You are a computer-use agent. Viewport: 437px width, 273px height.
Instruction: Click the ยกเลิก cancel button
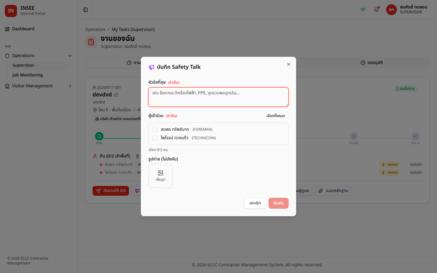(x=255, y=203)
